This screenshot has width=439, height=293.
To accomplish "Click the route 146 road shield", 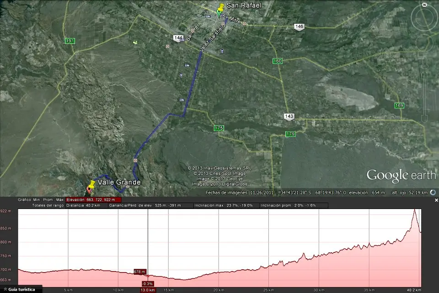I will click(299, 27).
